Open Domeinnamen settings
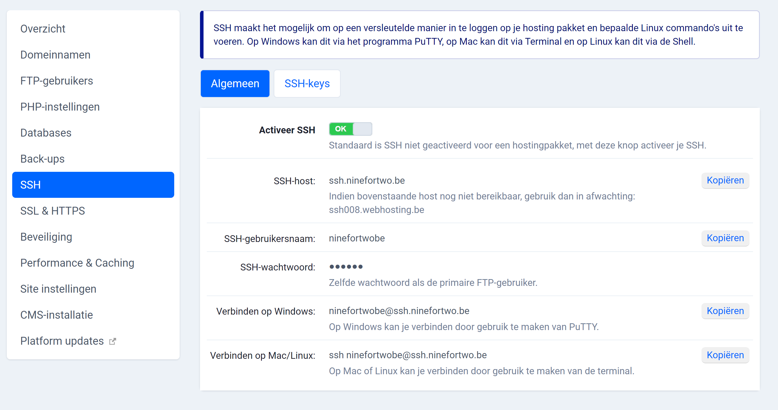 55,55
